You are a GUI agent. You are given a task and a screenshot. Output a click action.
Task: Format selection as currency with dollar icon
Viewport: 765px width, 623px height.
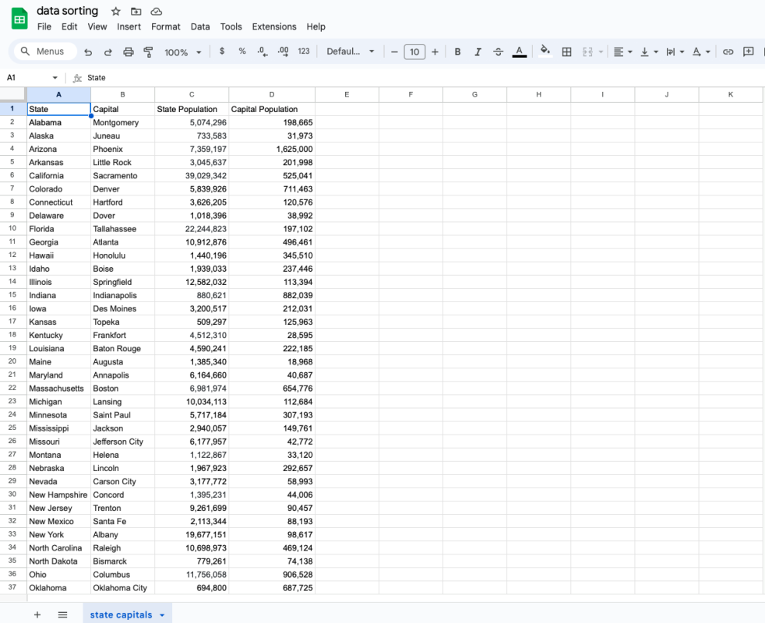pyautogui.click(x=222, y=51)
